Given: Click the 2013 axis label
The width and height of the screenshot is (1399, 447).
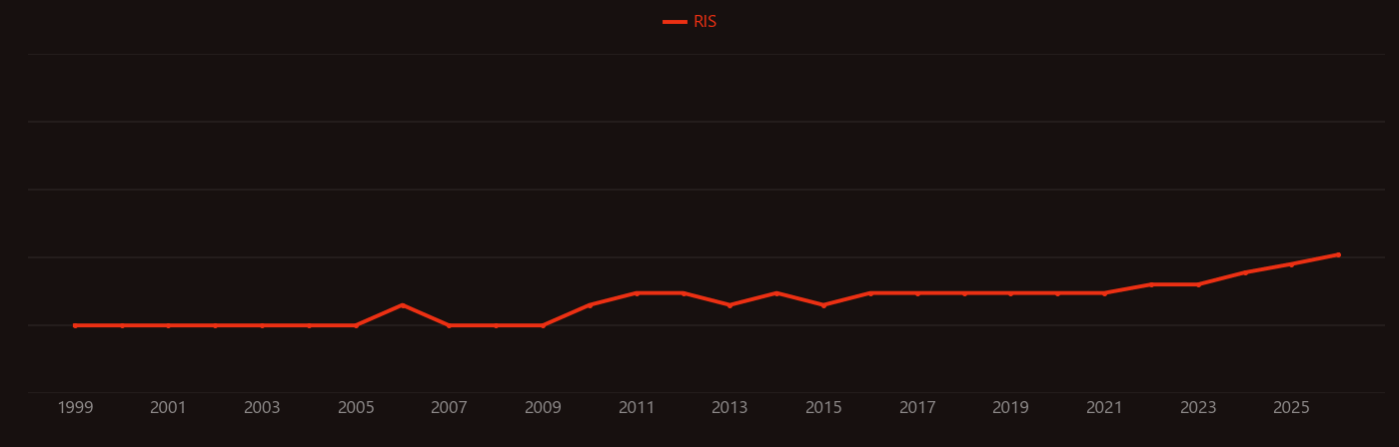Looking at the screenshot, I should [x=729, y=407].
